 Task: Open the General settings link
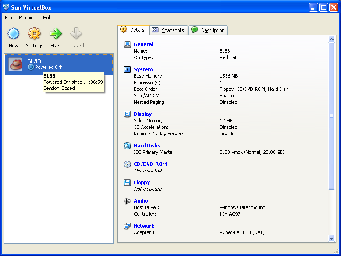pos(143,44)
